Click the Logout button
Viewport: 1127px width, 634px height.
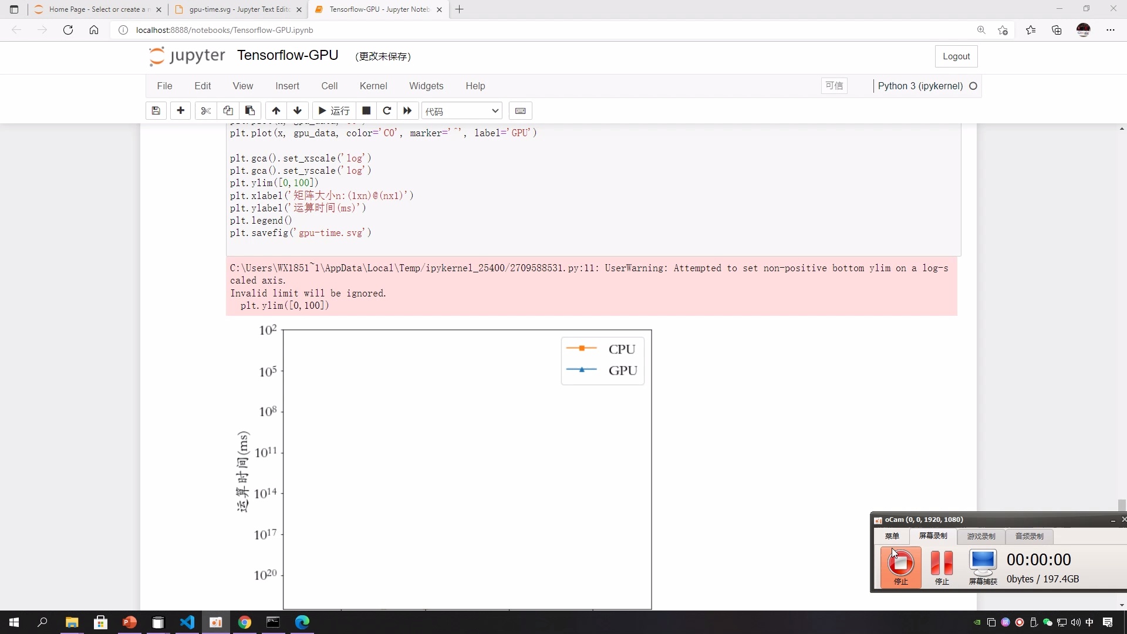click(956, 56)
